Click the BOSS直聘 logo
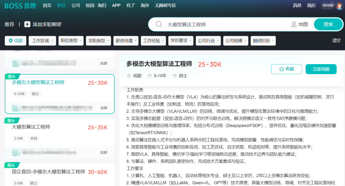This screenshot has height=186, width=345. click(20, 5)
